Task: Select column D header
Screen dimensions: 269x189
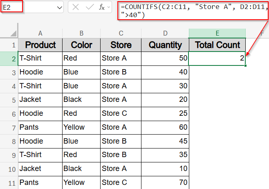Action: [165, 33]
